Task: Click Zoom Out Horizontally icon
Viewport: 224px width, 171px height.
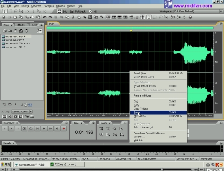Action: (108, 128)
